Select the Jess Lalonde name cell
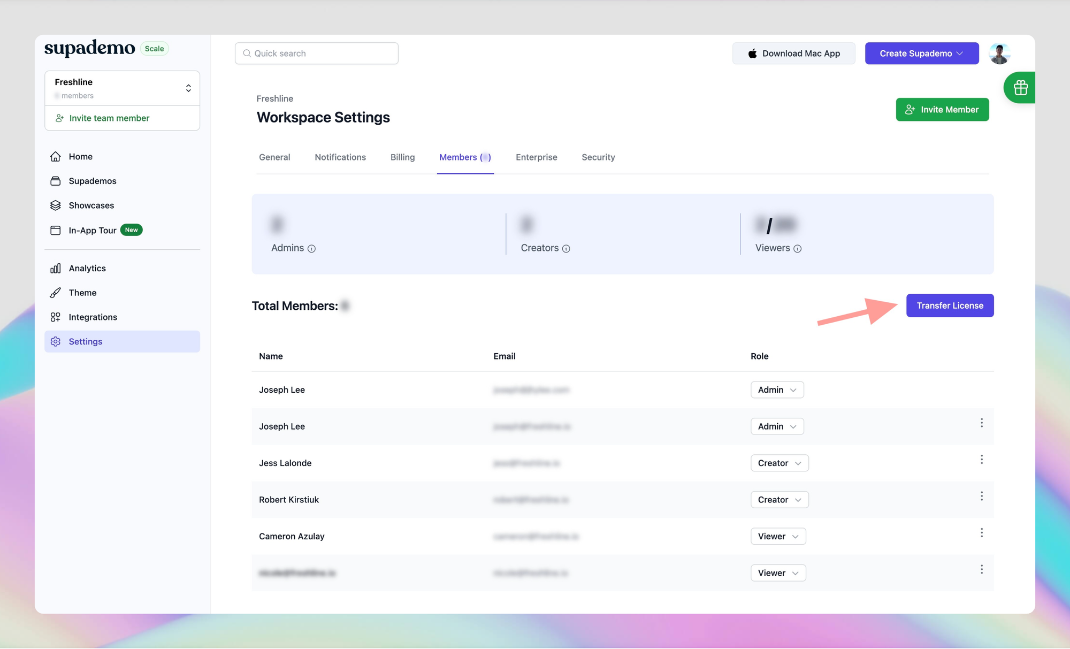 point(285,463)
